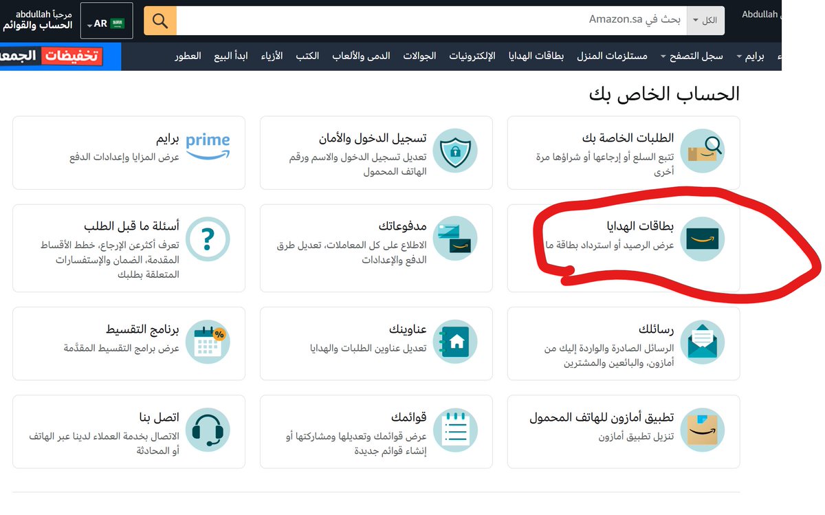The height and width of the screenshot is (515, 825).
Task: Open مستلزمات المنزل nav menu item
Action: point(611,56)
